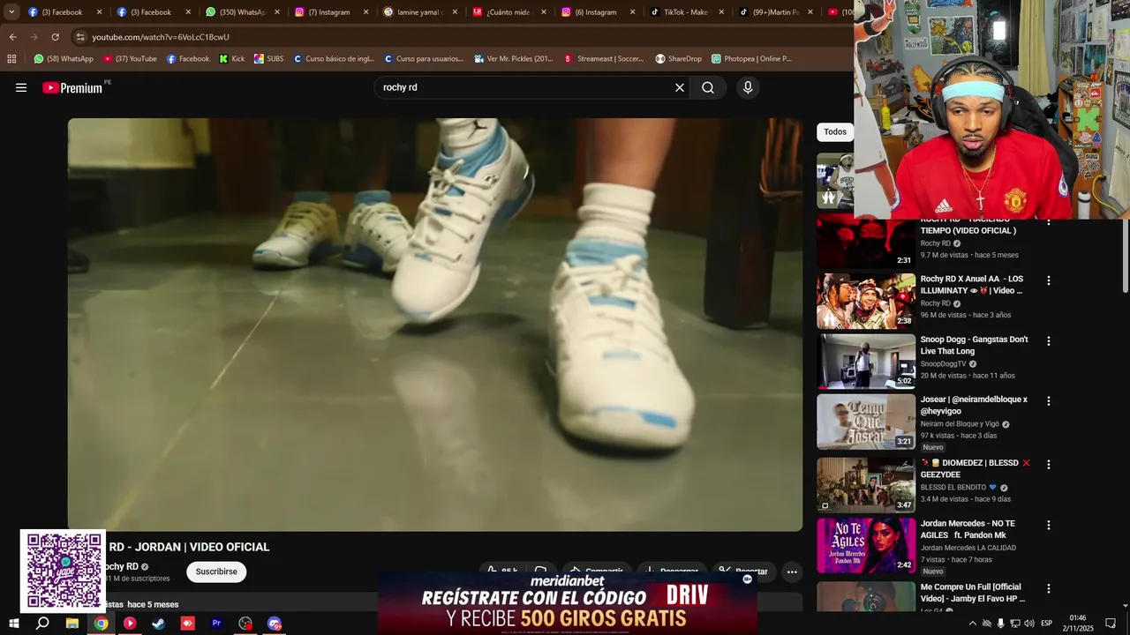This screenshot has height=635, width=1130.
Task: Open the SUBS bookmark
Action: click(269, 59)
